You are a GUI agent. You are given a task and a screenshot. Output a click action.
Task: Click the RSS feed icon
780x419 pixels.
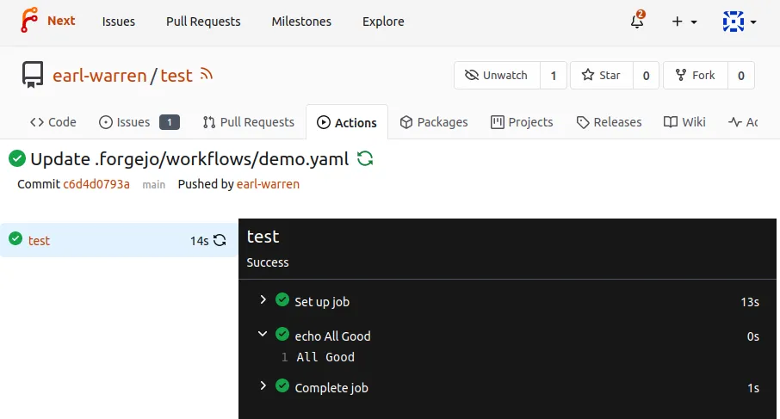[207, 75]
